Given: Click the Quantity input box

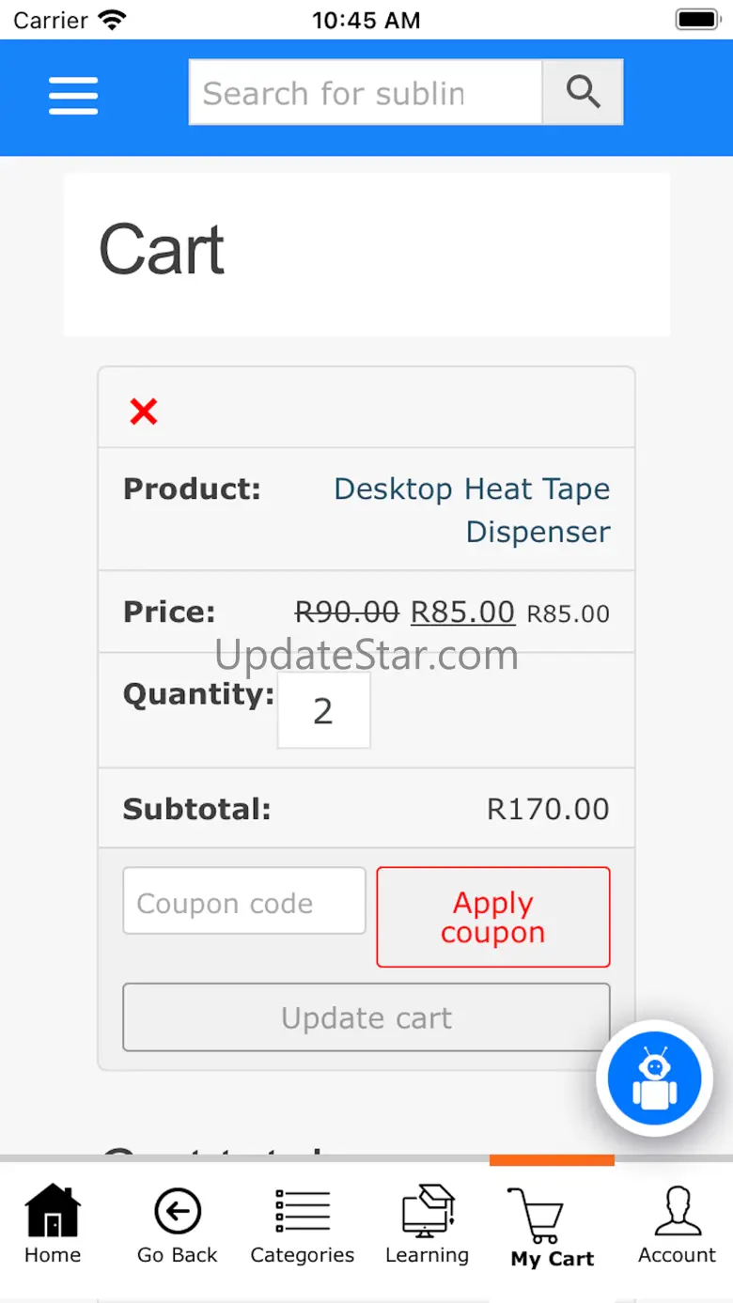Looking at the screenshot, I should coord(323,711).
